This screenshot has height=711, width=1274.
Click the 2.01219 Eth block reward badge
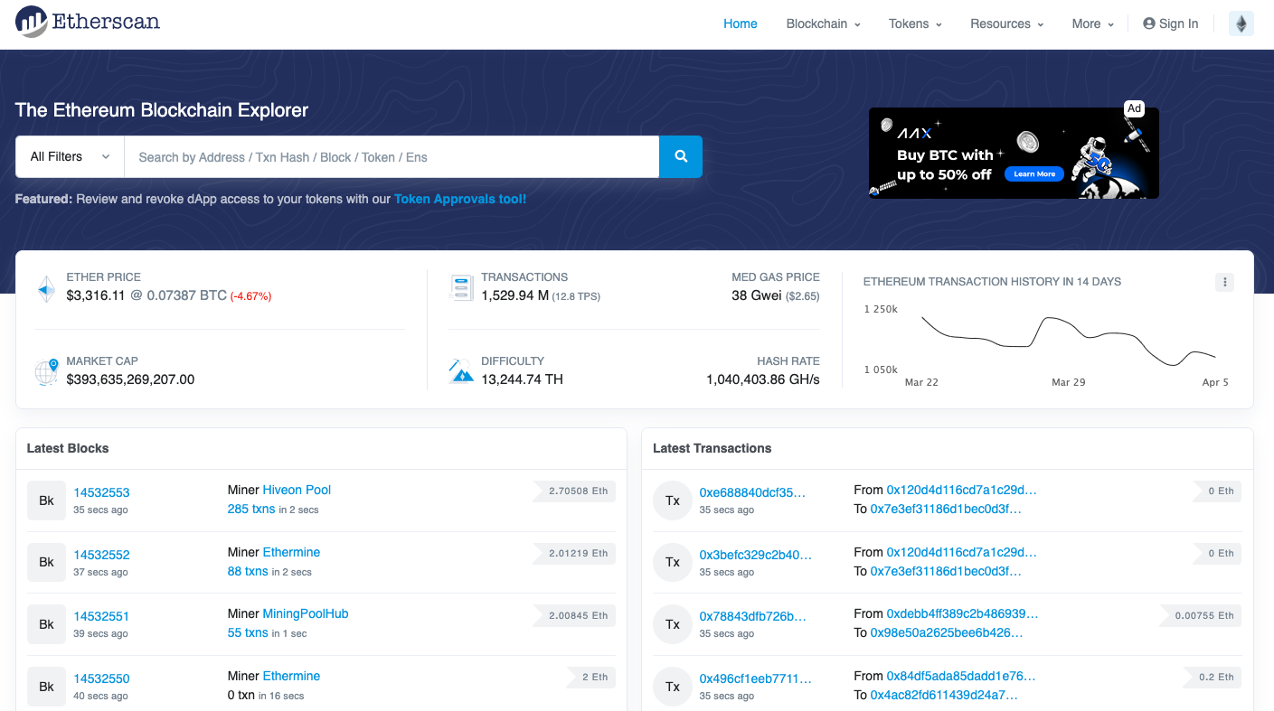(574, 553)
